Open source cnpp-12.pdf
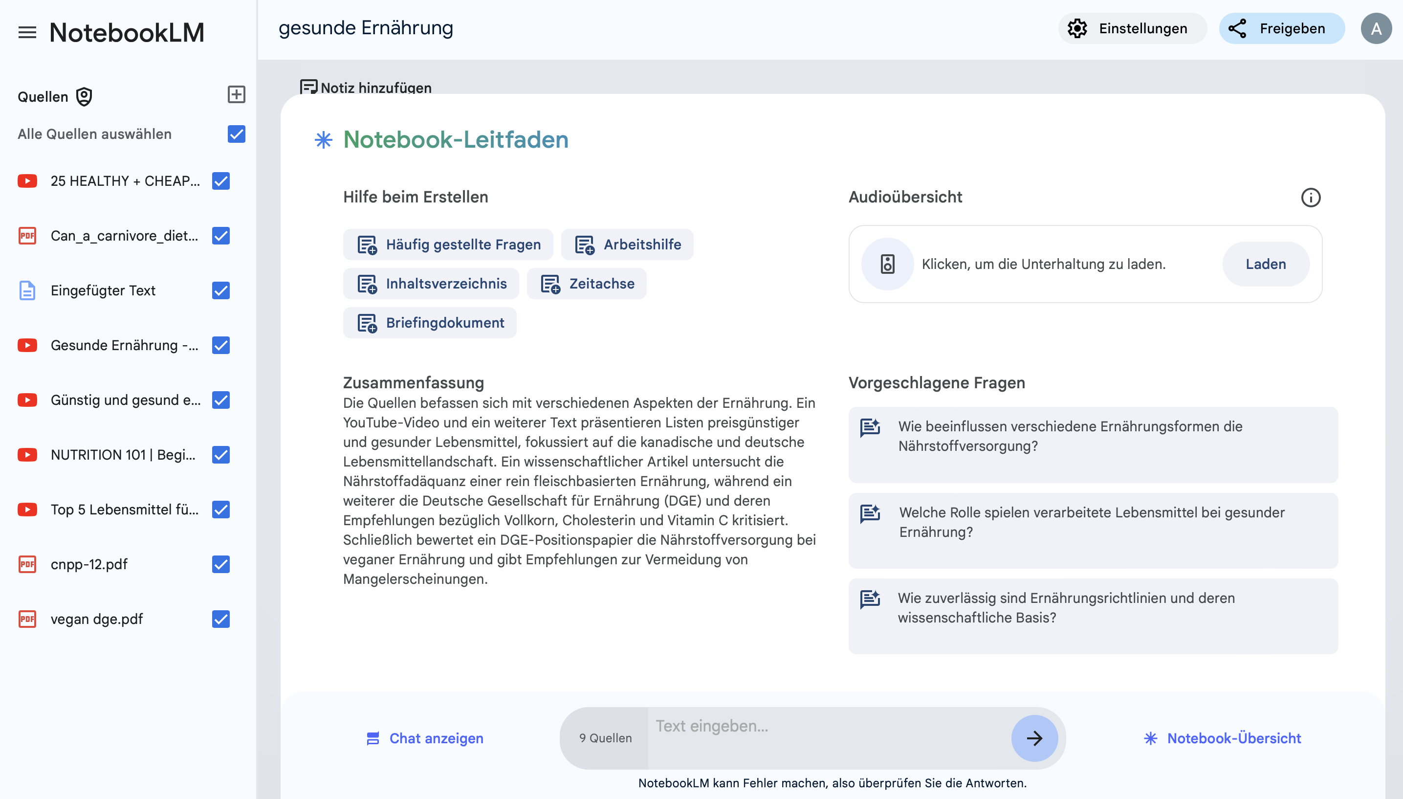Viewport: 1403px width, 799px height. pyautogui.click(x=89, y=564)
